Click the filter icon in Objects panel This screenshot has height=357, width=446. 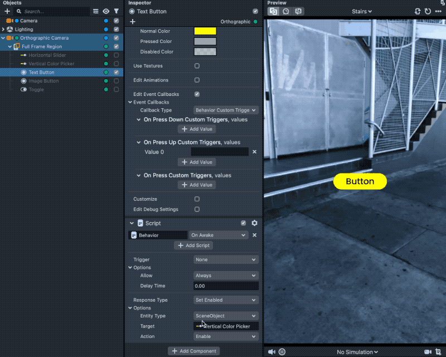[x=116, y=11]
